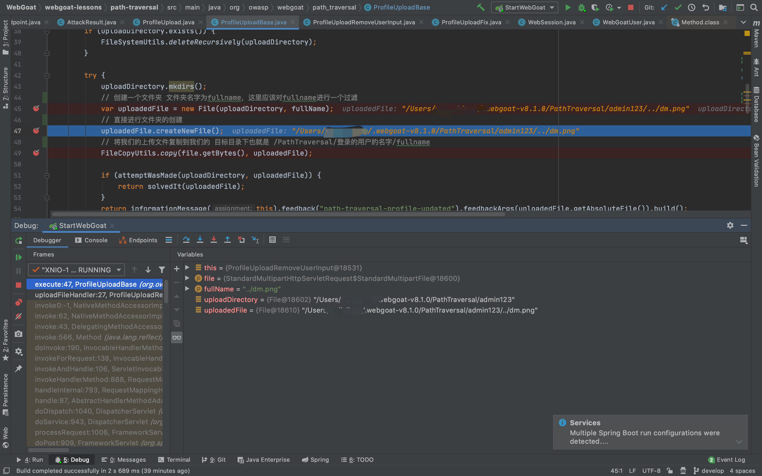Click the Step Over debugger icon
The image size is (762, 476).
tap(186, 240)
